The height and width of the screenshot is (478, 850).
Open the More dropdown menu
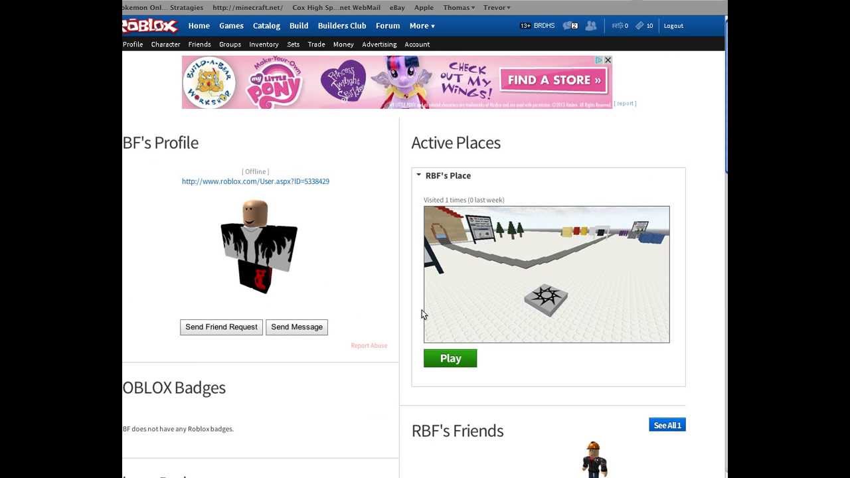coord(422,26)
